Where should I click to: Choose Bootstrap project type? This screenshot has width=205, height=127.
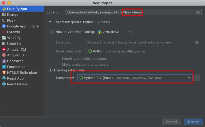pyautogui.click(x=22, y=61)
